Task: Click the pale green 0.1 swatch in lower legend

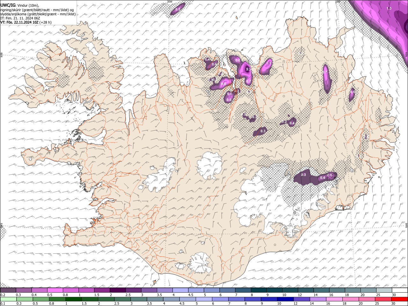Action: 8,299
